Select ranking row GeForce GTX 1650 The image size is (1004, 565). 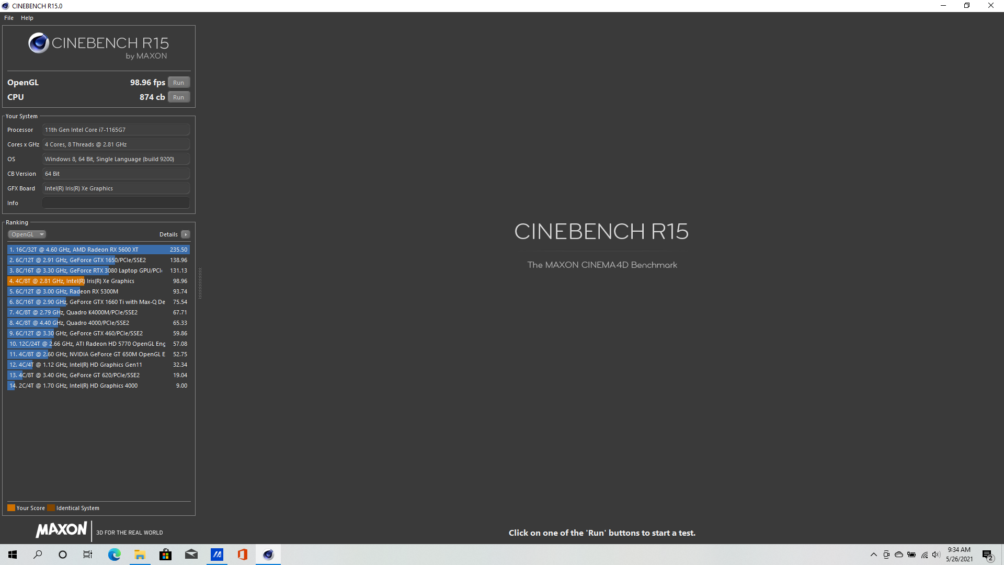click(98, 260)
